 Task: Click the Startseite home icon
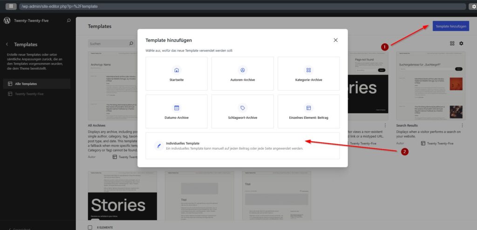point(177,70)
